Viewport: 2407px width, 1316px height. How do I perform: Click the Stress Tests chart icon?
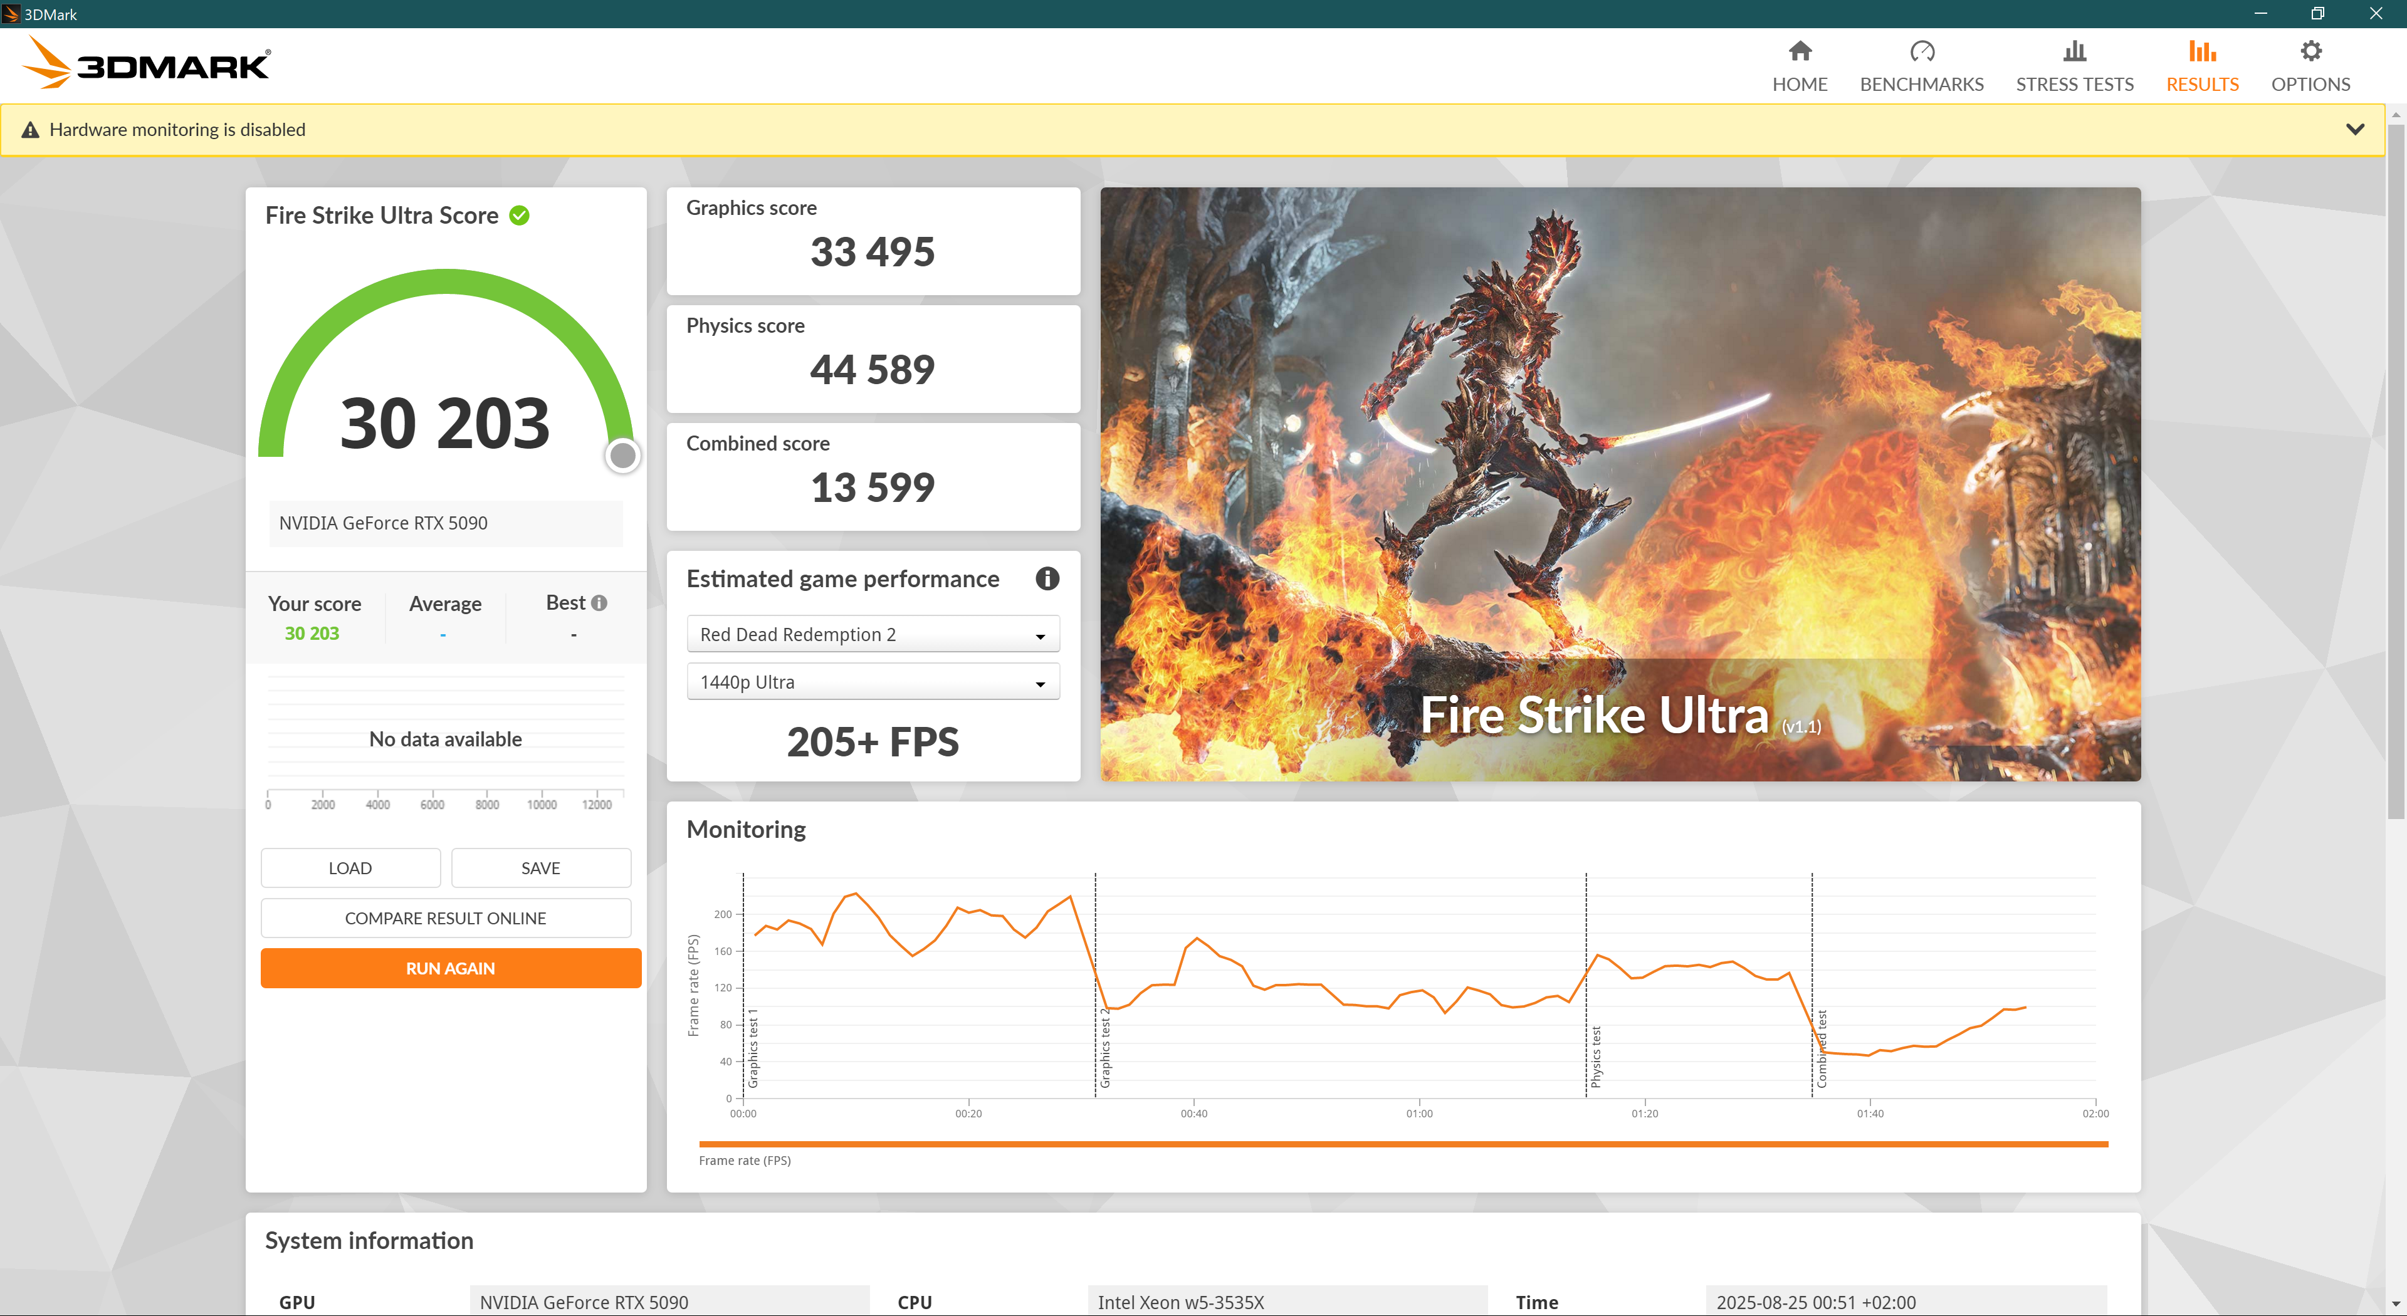pos(2074,50)
